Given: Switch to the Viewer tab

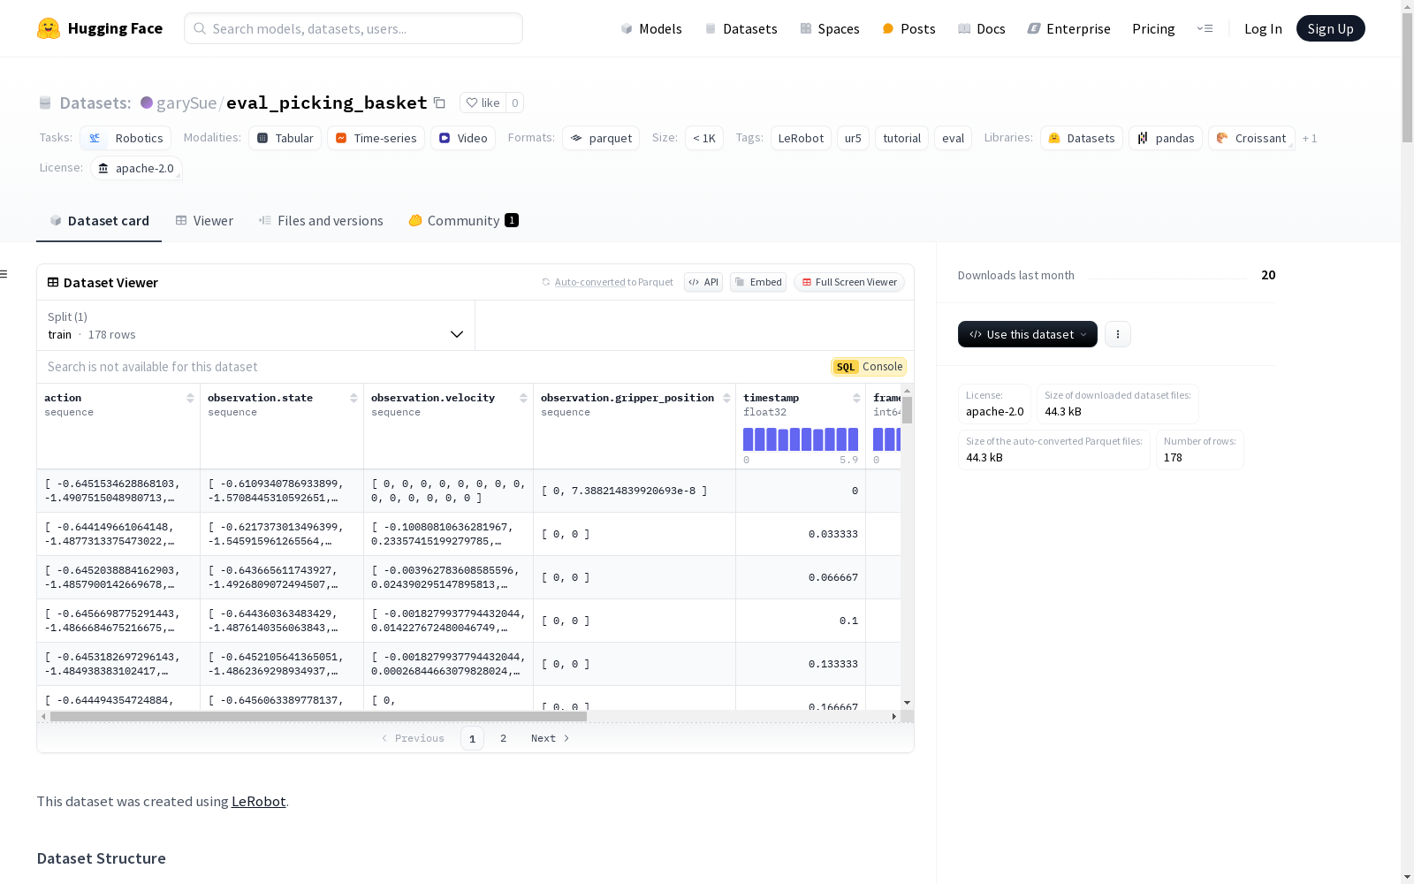Looking at the screenshot, I should tap(204, 221).
